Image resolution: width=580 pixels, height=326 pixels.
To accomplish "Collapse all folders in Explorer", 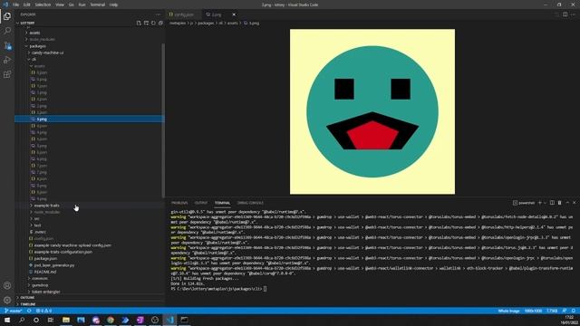I will (160, 23).
